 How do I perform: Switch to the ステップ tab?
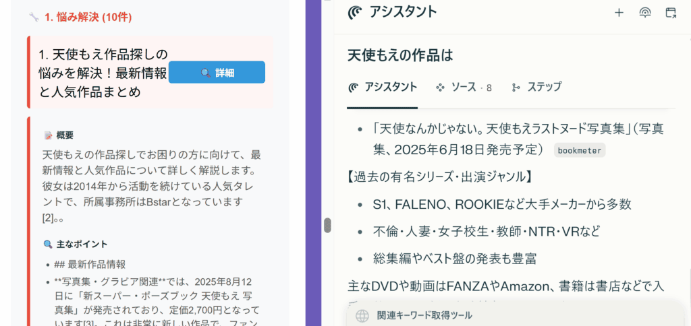click(536, 87)
